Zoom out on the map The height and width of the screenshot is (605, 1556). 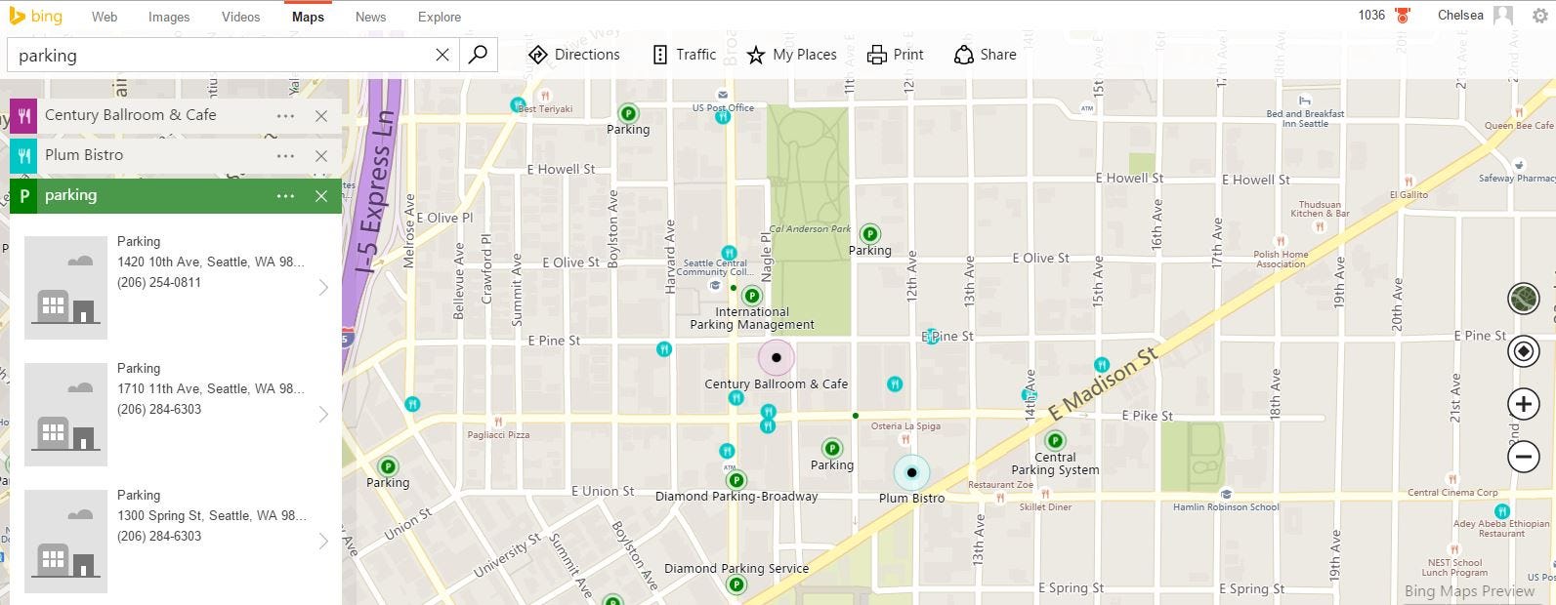tap(1524, 456)
